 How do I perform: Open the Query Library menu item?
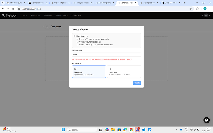[62, 15]
